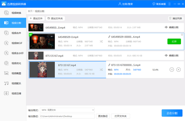This screenshot has height=121, width=185.
Task: Click blue segment time 00:00:00-00:00:05
Action: tap(123, 74)
